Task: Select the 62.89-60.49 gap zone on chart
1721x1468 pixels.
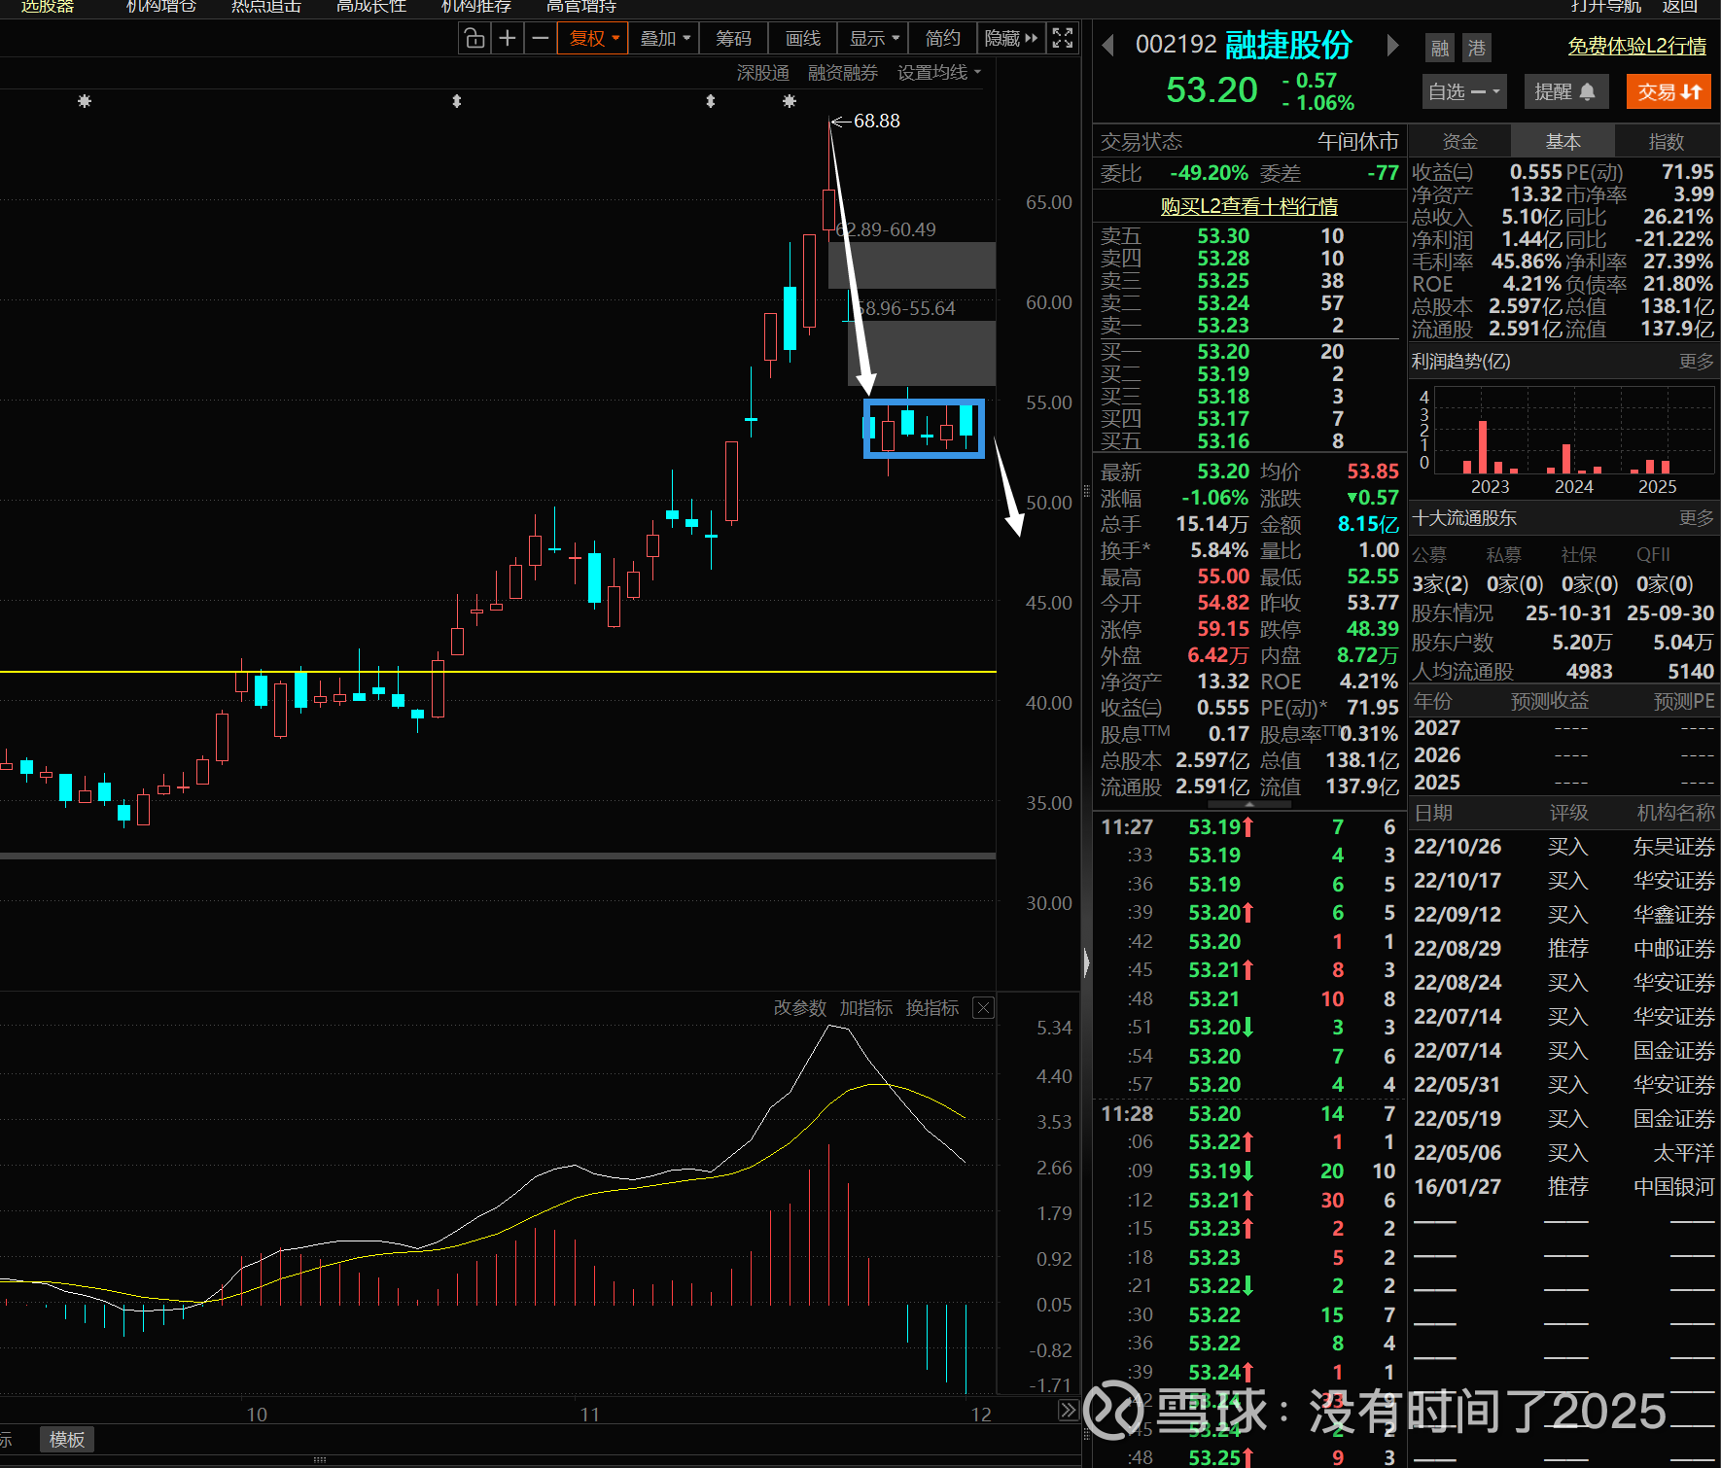Action: click(911, 264)
